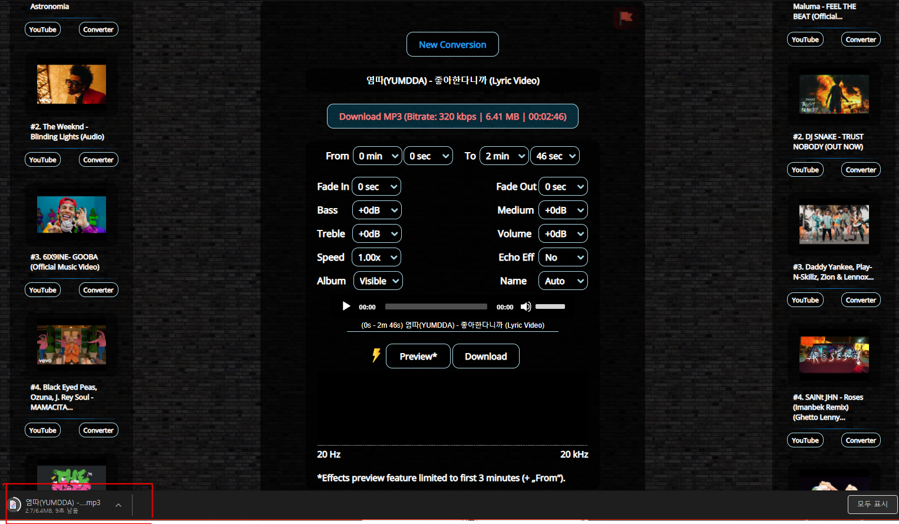899x524 pixels.
Task: Click the red report flag icon
Action: (626, 18)
